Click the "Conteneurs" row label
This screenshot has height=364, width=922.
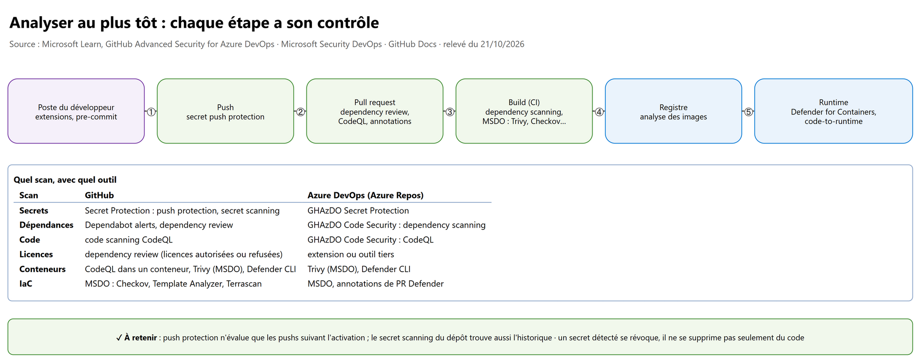point(43,269)
